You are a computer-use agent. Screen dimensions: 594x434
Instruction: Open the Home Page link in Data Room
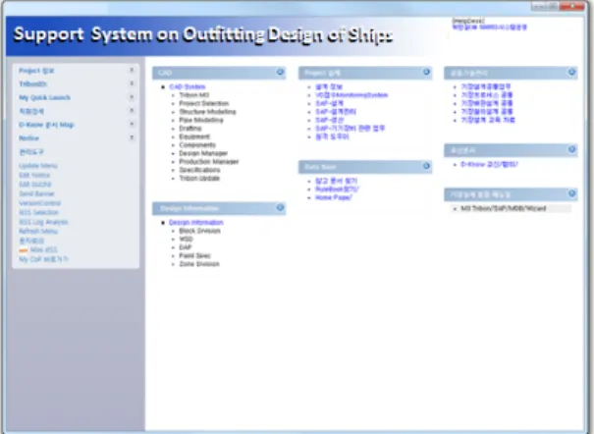(x=334, y=197)
